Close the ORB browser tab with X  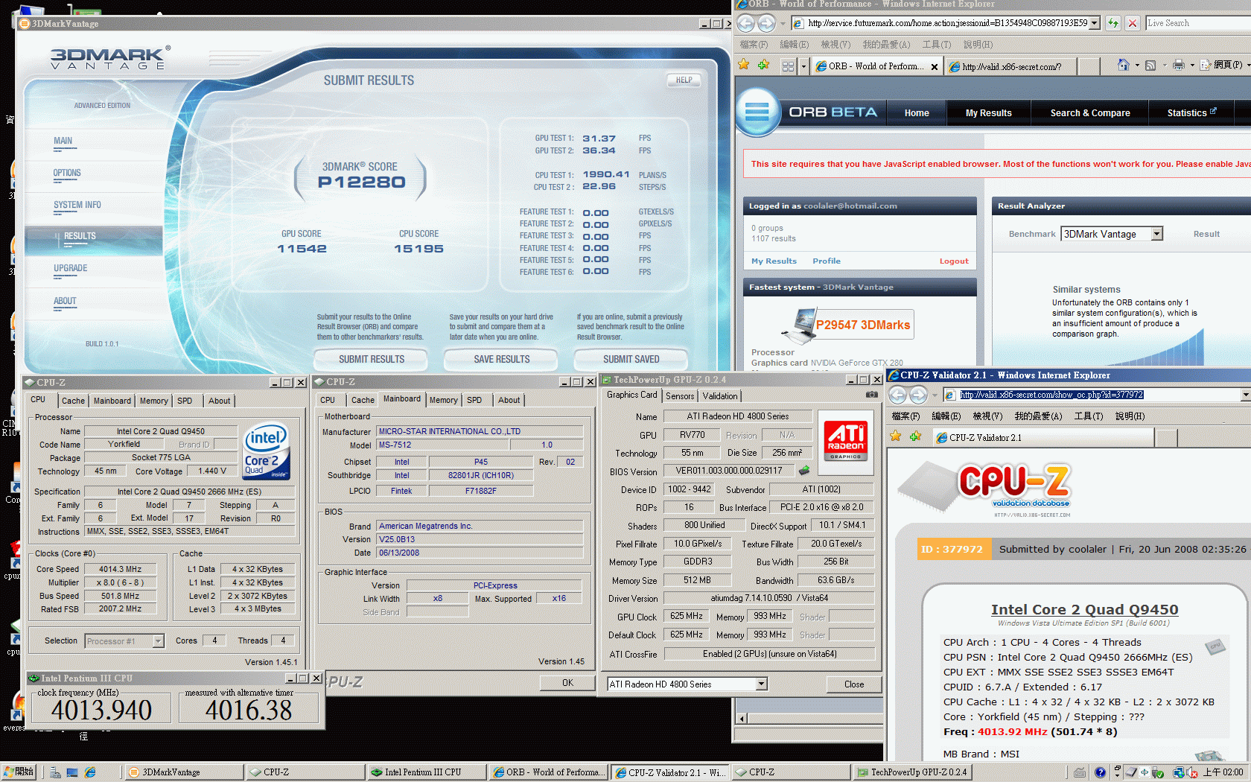tap(935, 67)
